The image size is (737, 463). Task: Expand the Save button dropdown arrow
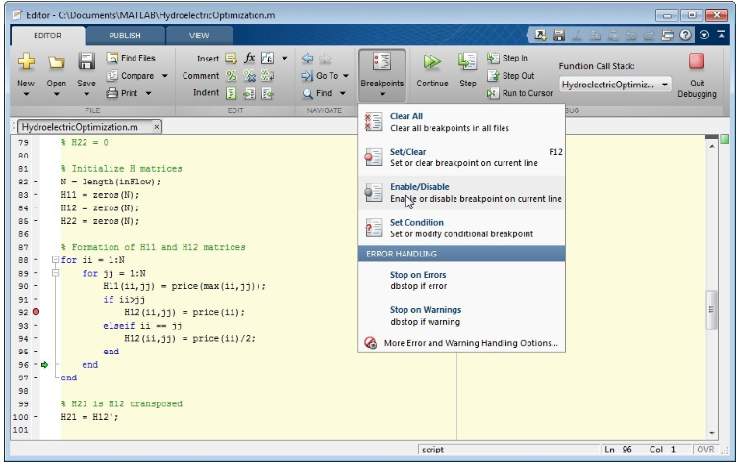[x=86, y=94]
